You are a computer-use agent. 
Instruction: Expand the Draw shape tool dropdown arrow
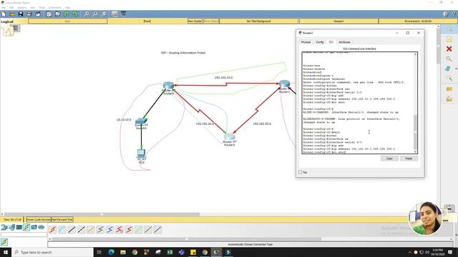(x=456, y=69)
